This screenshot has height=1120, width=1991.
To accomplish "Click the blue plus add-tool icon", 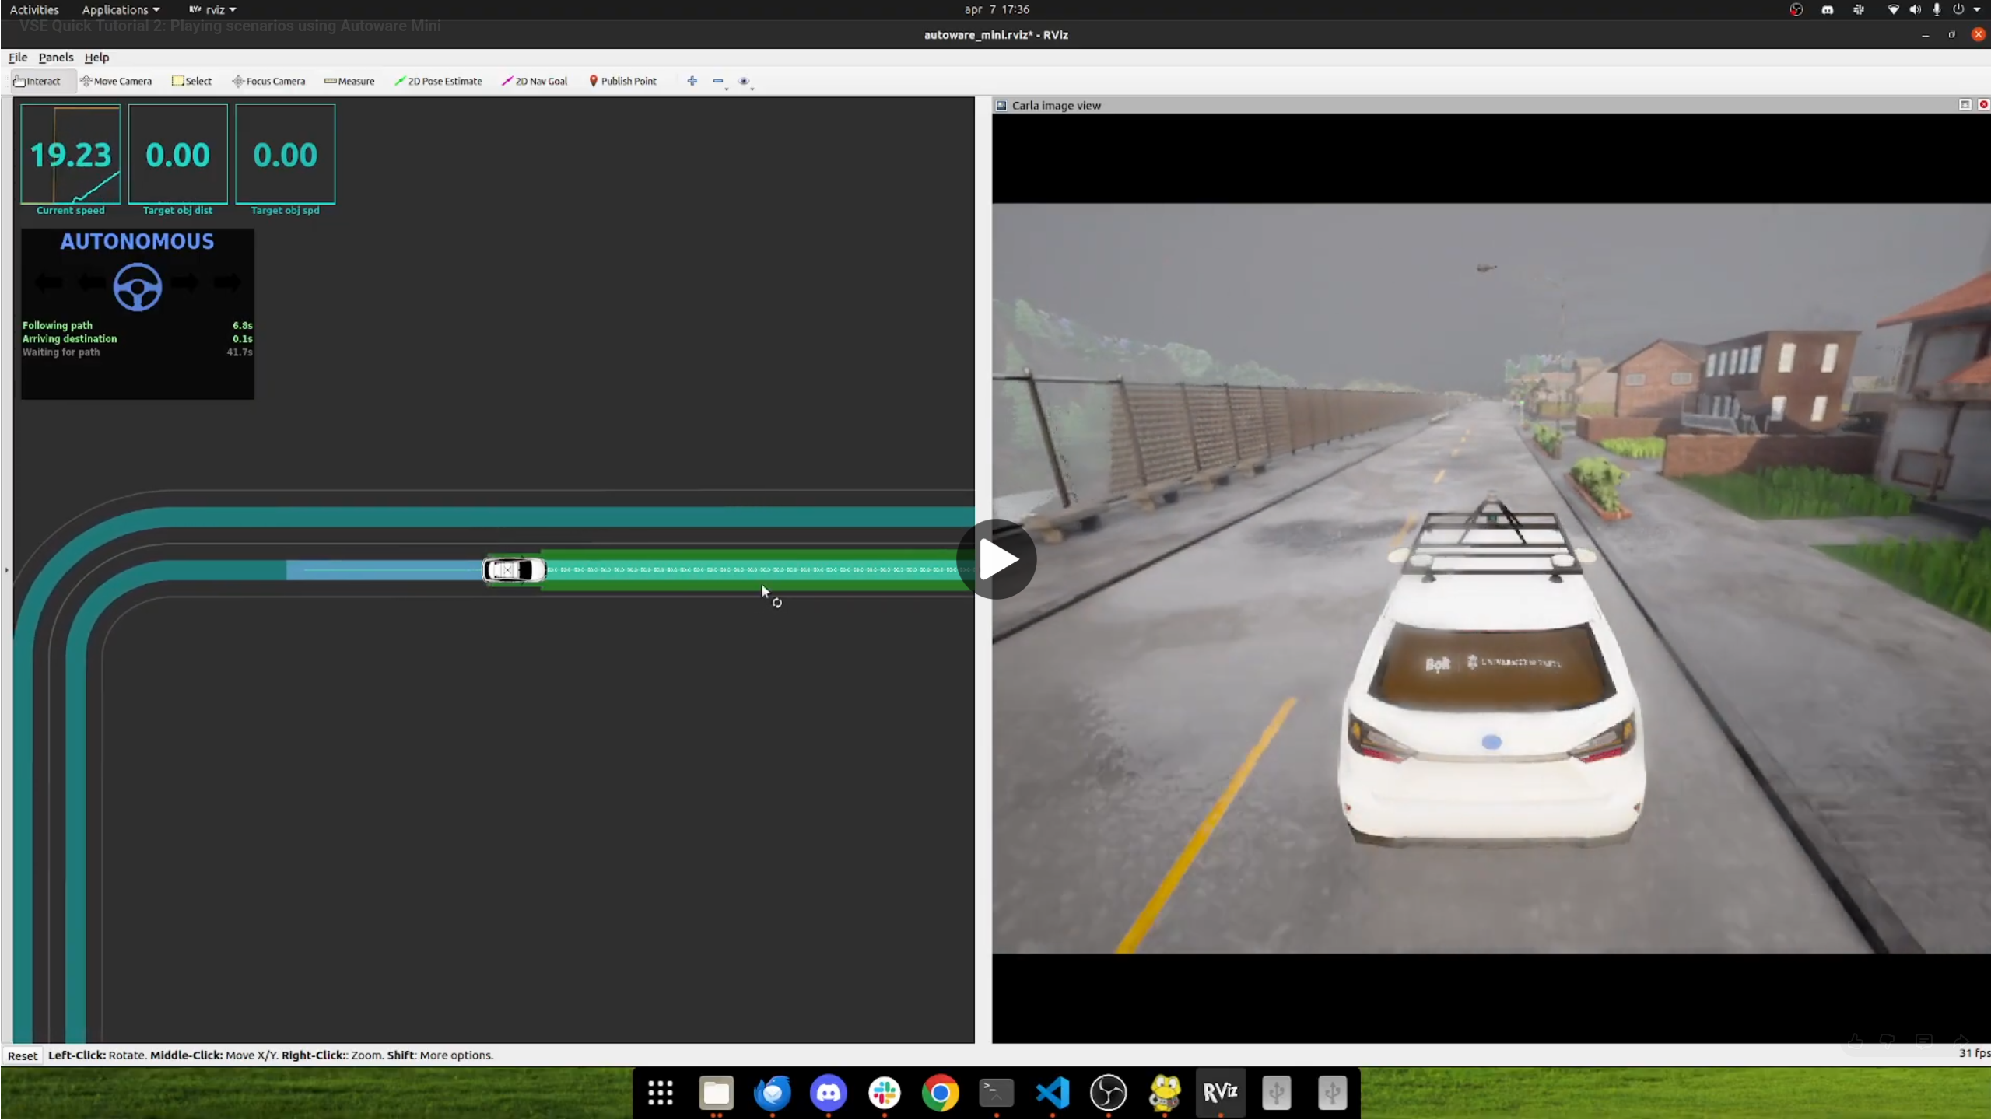I will (692, 81).
